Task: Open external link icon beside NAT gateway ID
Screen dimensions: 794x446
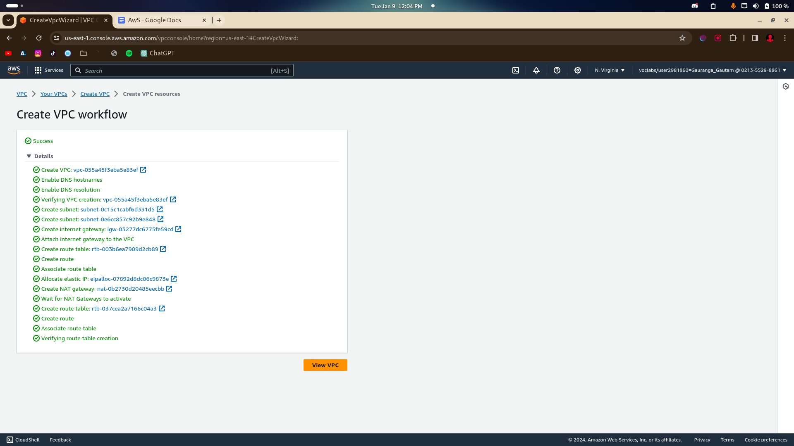Action: click(x=169, y=289)
